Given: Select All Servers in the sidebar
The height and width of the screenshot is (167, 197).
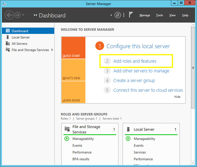Looking at the screenshot, I should coord(28,43).
